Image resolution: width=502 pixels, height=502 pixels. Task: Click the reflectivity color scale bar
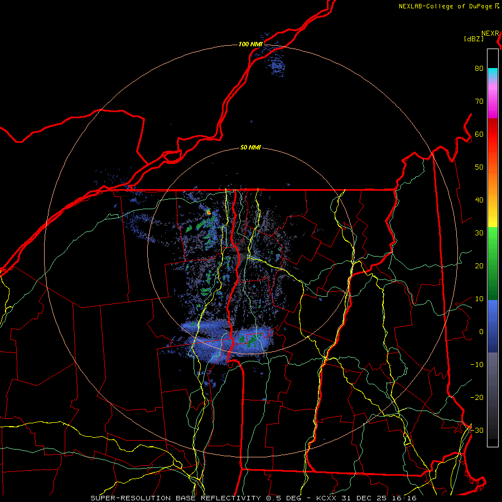(493, 248)
